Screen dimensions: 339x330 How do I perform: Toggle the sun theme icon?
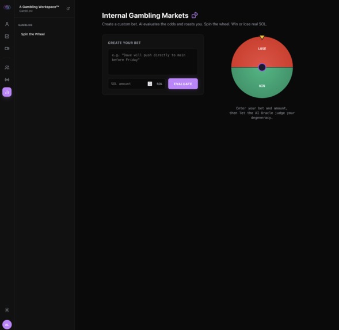point(7,310)
